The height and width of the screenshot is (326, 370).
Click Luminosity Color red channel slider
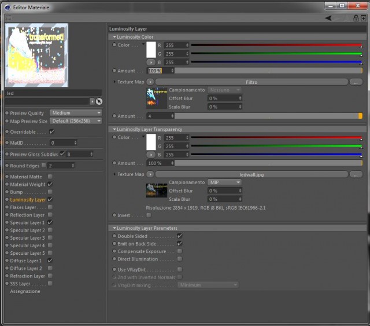(x=276, y=45)
